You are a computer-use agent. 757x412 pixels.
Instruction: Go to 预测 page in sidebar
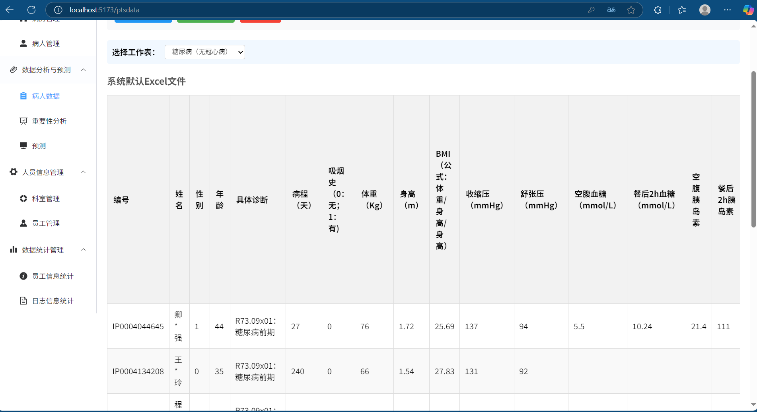(39, 146)
